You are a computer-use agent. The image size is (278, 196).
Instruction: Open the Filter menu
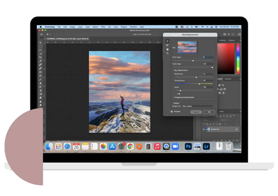[x=103, y=27]
